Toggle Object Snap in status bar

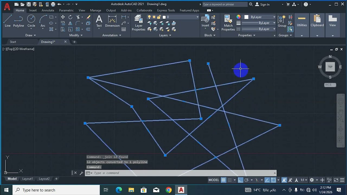click(x=273, y=180)
